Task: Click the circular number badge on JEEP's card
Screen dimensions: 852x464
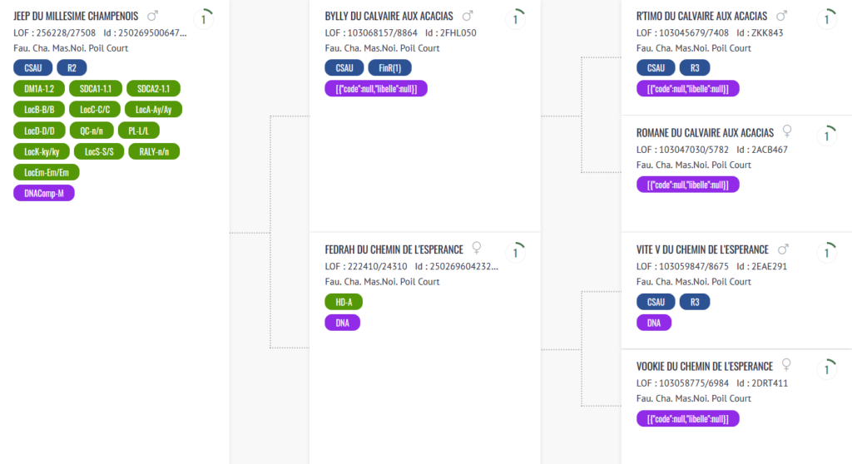Action: point(204,20)
